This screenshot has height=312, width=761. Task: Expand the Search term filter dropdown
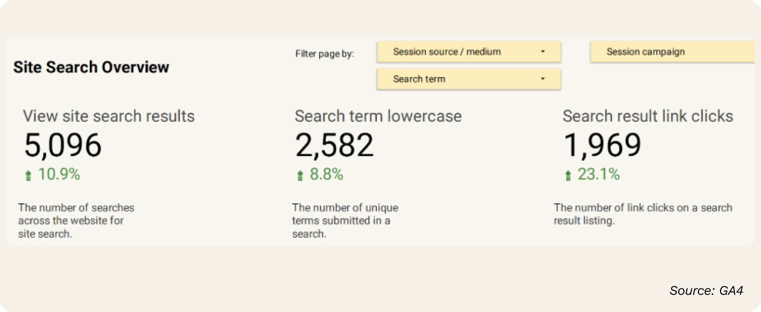click(x=469, y=79)
